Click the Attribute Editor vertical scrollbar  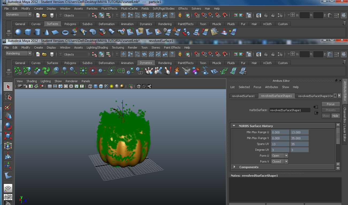(338, 136)
